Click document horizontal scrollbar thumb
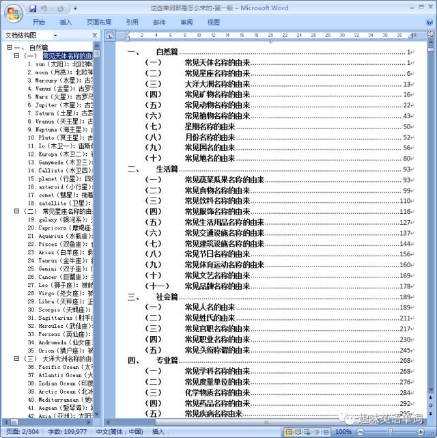The height and width of the screenshot is (438, 437). click(266, 422)
